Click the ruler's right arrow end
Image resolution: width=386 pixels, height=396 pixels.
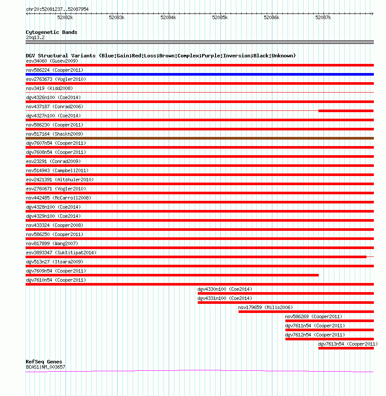pos(372,13)
